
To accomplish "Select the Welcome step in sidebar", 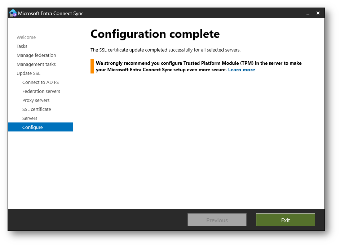I will click(26, 37).
